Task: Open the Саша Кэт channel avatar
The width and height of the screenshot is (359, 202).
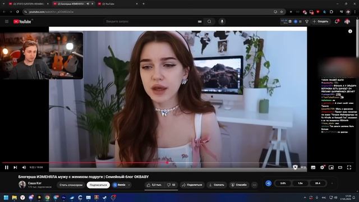Action: [x=22, y=185]
